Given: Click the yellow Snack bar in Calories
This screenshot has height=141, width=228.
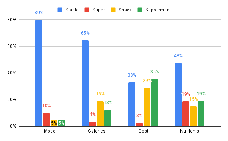Looking at the screenshot, I should [100, 114].
